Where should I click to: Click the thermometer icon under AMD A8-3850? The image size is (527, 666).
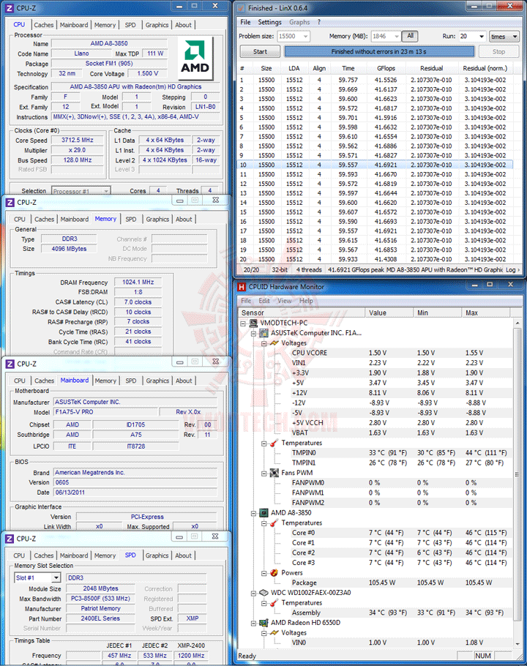coord(274,523)
